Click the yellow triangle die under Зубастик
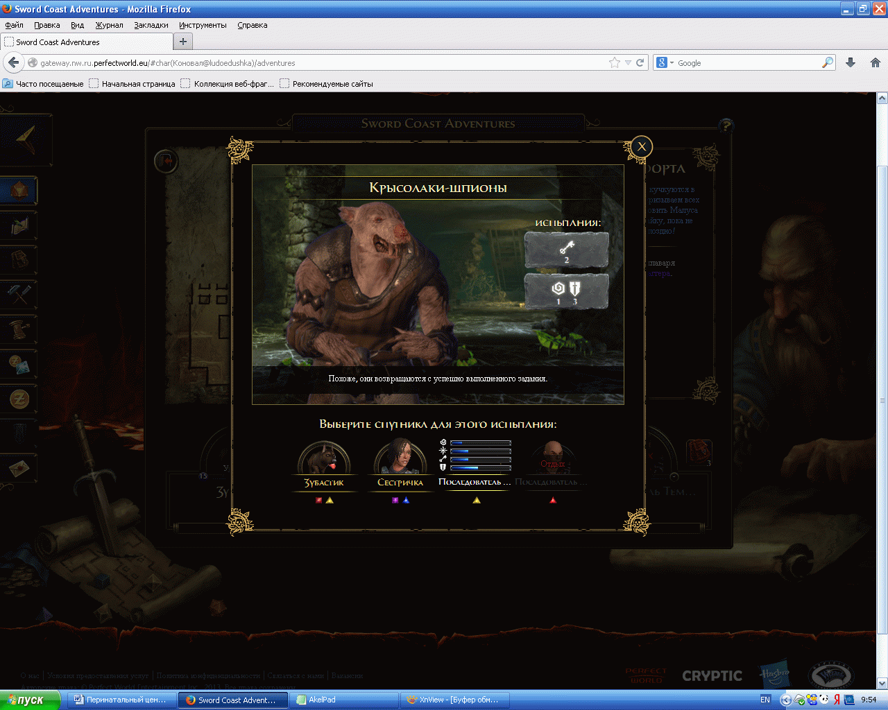Viewport: 888px width, 710px height. click(x=330, y=500)
